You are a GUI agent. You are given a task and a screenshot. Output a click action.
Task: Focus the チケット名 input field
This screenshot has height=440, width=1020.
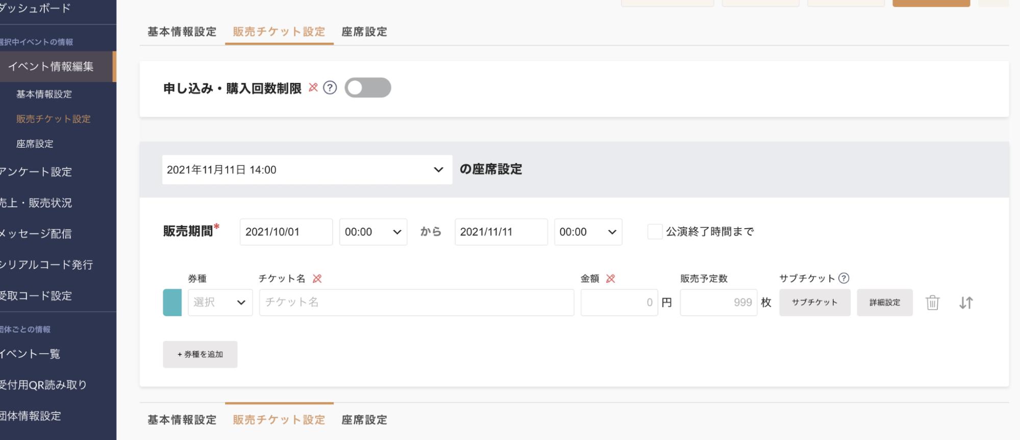(417, 302)
